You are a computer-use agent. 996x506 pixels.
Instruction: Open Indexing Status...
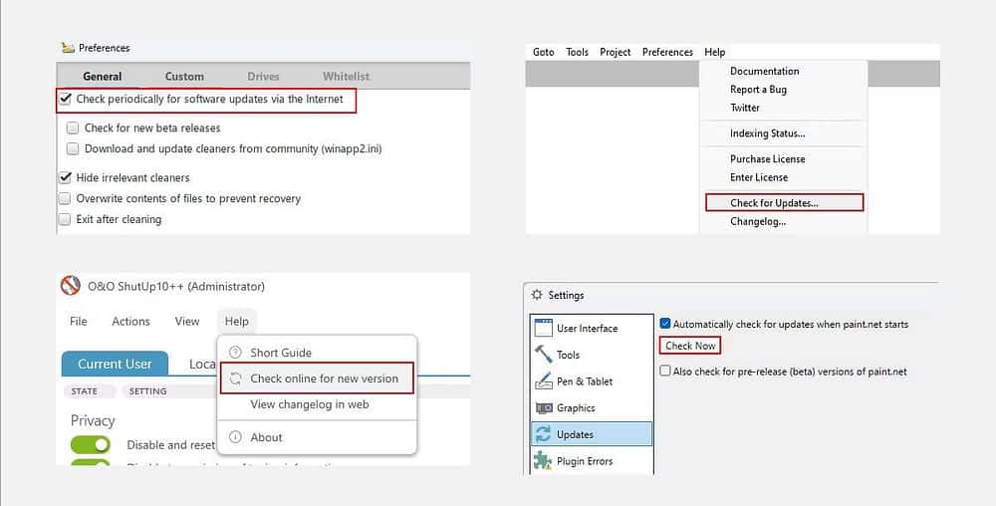click(767, 133)
